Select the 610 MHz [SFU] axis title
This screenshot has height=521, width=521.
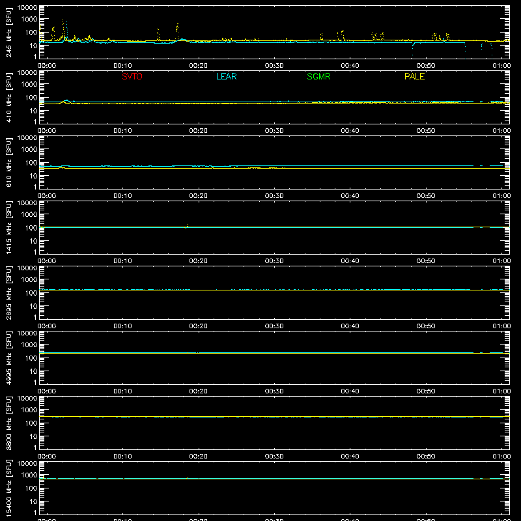pyautogui.click(x=8, y=162)
